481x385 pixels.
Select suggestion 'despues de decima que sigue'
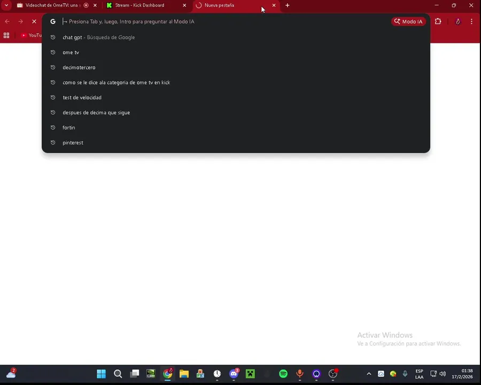[236, 112]
